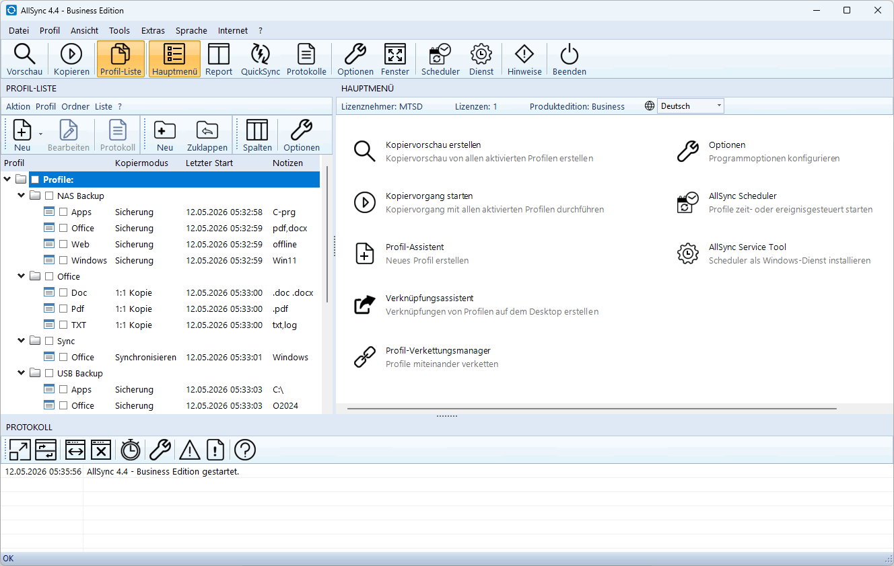
Task: Click Protokoll in the profile list toolbar
Action: 118,134
